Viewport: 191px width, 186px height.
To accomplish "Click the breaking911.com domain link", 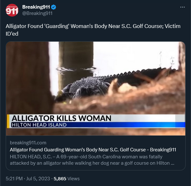I will pos(28,143).
